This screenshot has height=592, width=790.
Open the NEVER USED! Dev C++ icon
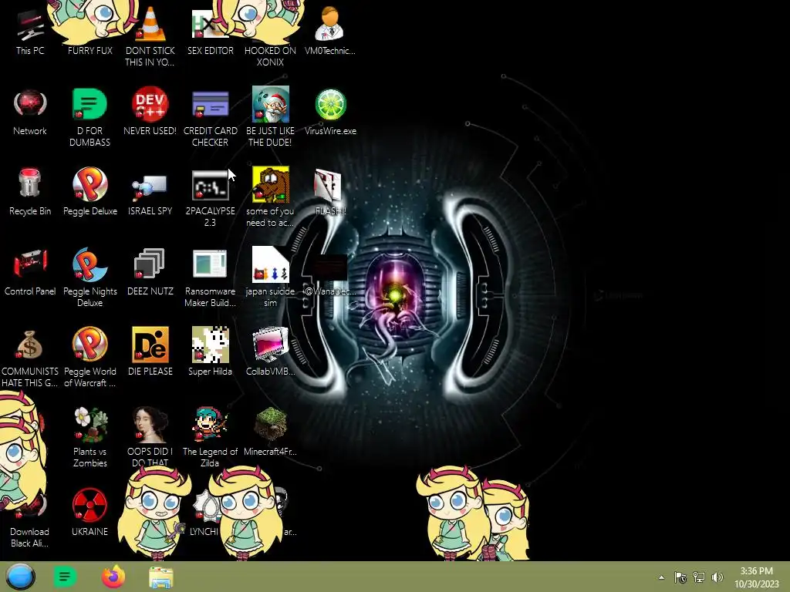tap(150, 105)
